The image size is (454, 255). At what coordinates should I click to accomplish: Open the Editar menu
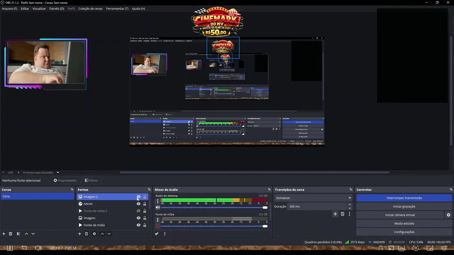tap(25, 8)
